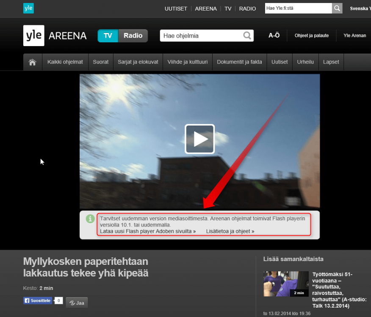Go to Areena home via house icon

[33, 62]
